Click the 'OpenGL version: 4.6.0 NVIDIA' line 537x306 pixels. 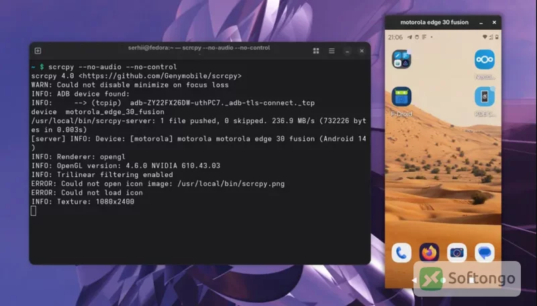point(126,166)
